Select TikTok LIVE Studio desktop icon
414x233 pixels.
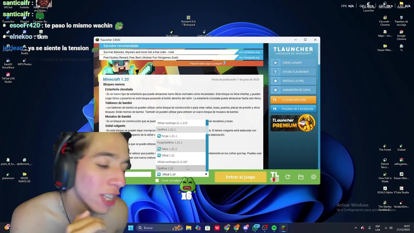coord(8,78)
